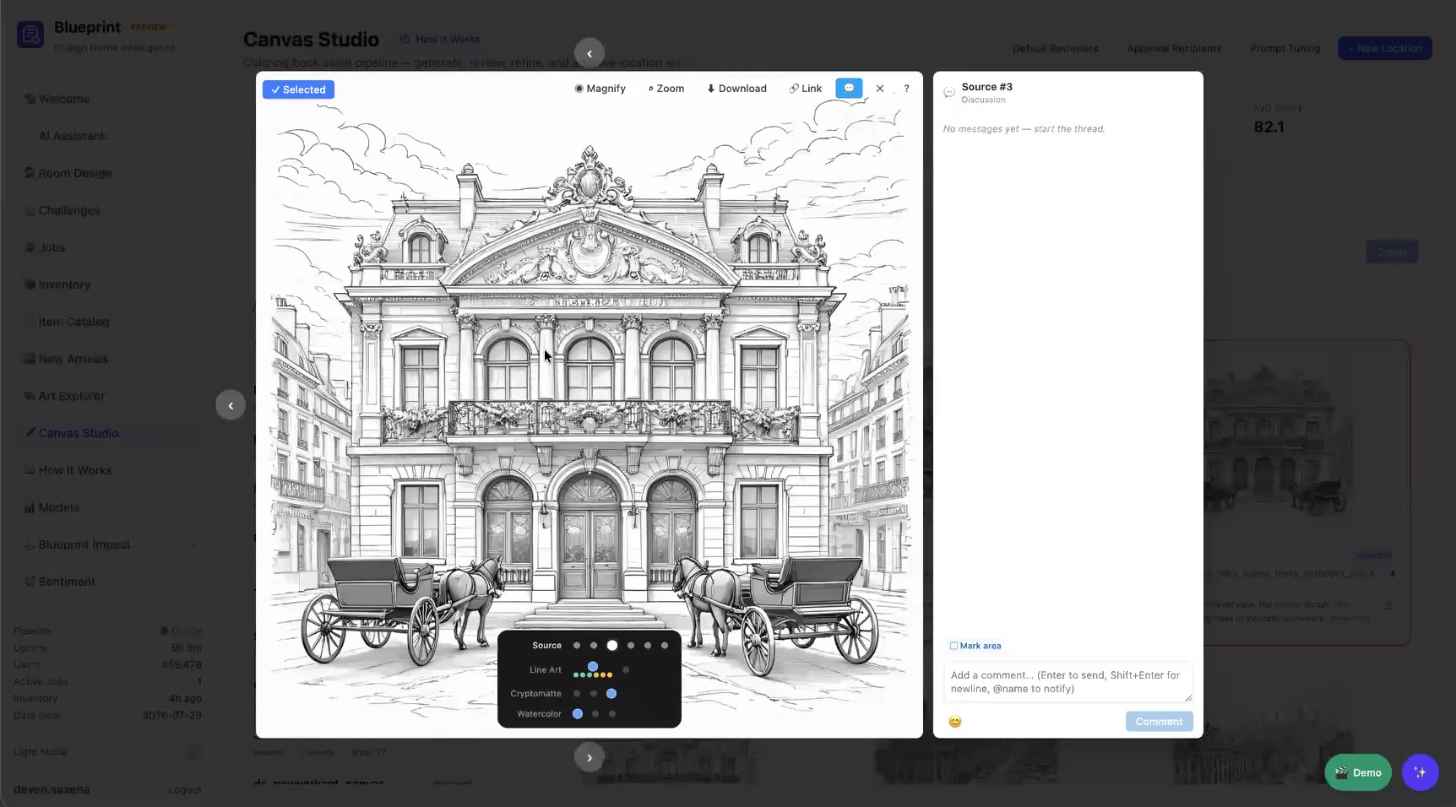
Task: Click the purple sparkle assistant button
Action: click(x=1420, y=772)
